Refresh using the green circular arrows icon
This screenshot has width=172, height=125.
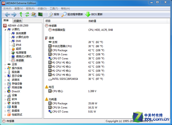point(27,14)
